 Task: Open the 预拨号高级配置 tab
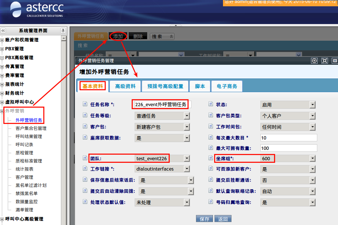(165, 86)
